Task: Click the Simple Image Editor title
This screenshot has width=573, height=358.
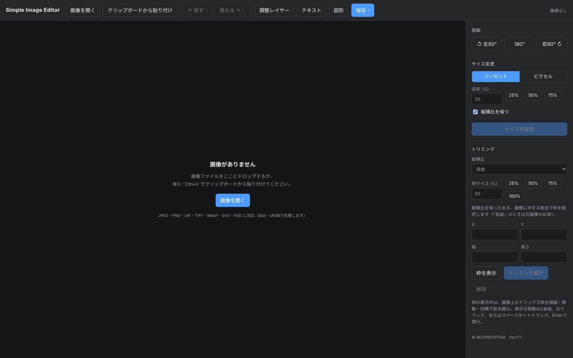Action: click(x=33, y=10)
